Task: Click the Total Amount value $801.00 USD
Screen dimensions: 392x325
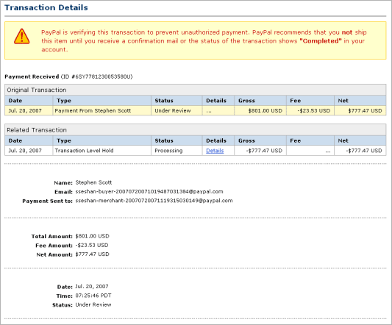Action: tap(92, 236)
